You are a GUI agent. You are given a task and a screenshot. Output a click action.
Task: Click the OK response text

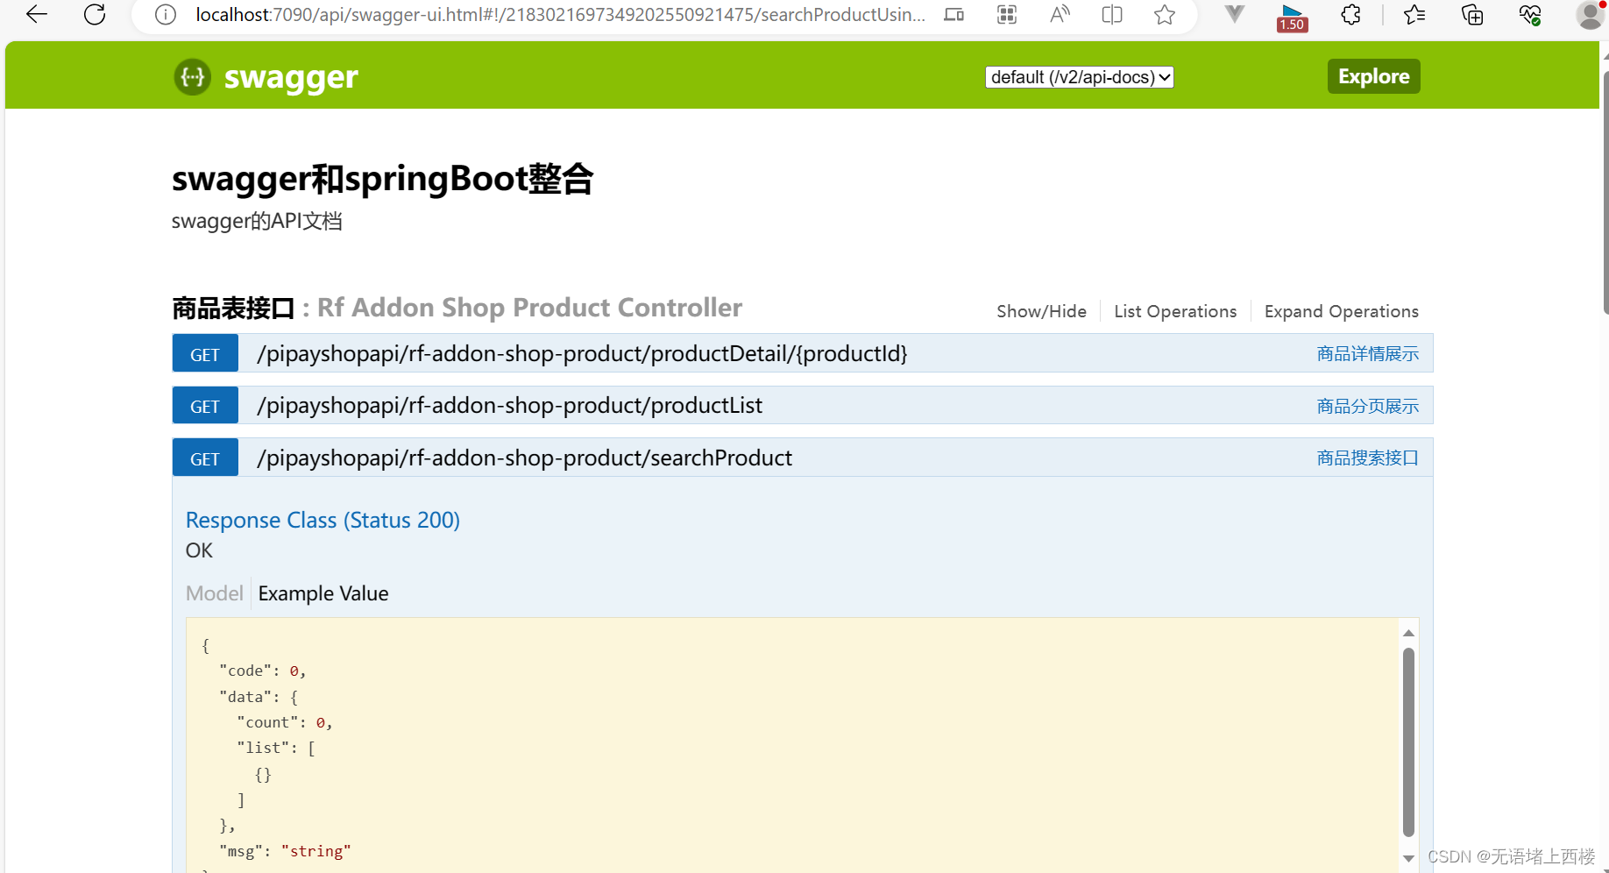point(199,550)
